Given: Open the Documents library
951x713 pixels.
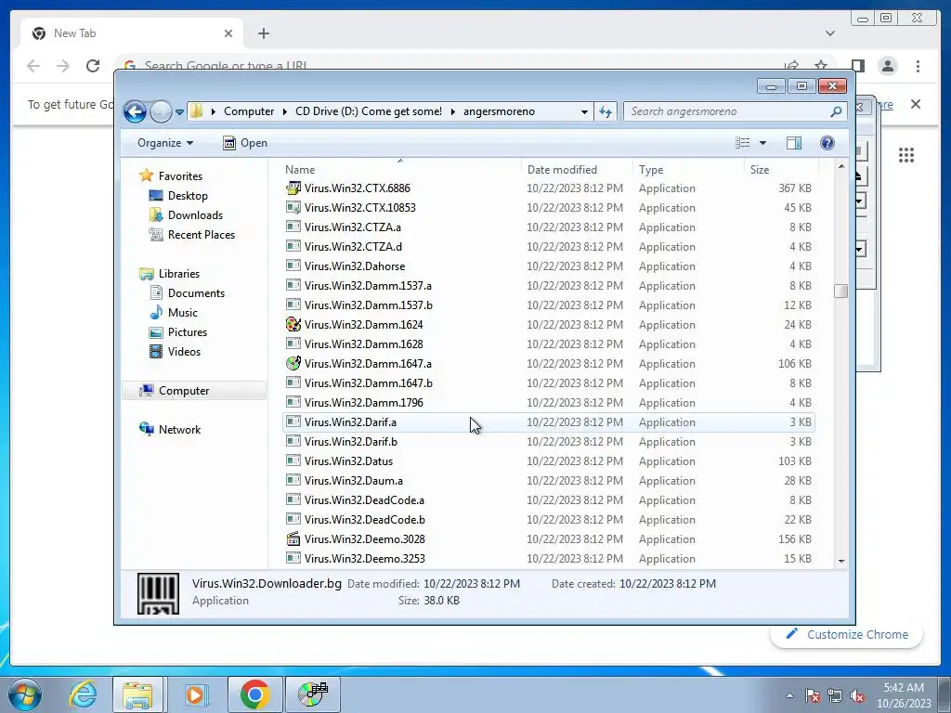Looking at the screenshot, I should 196,292.
